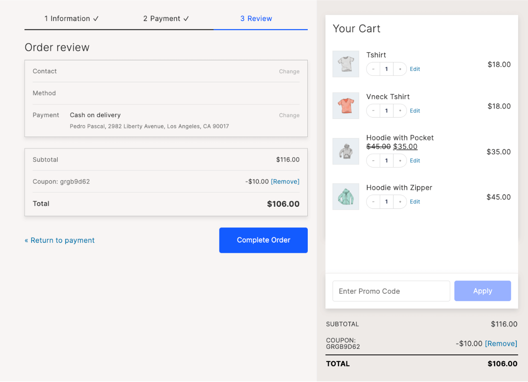Click the $45.00 Hoodie with Zipper price
This screenshot has width=528, height=382.
pos(499,197)
